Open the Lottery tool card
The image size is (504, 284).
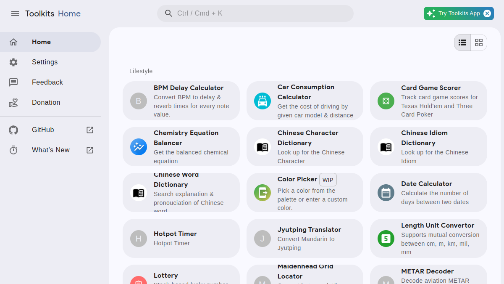point(181,275)
